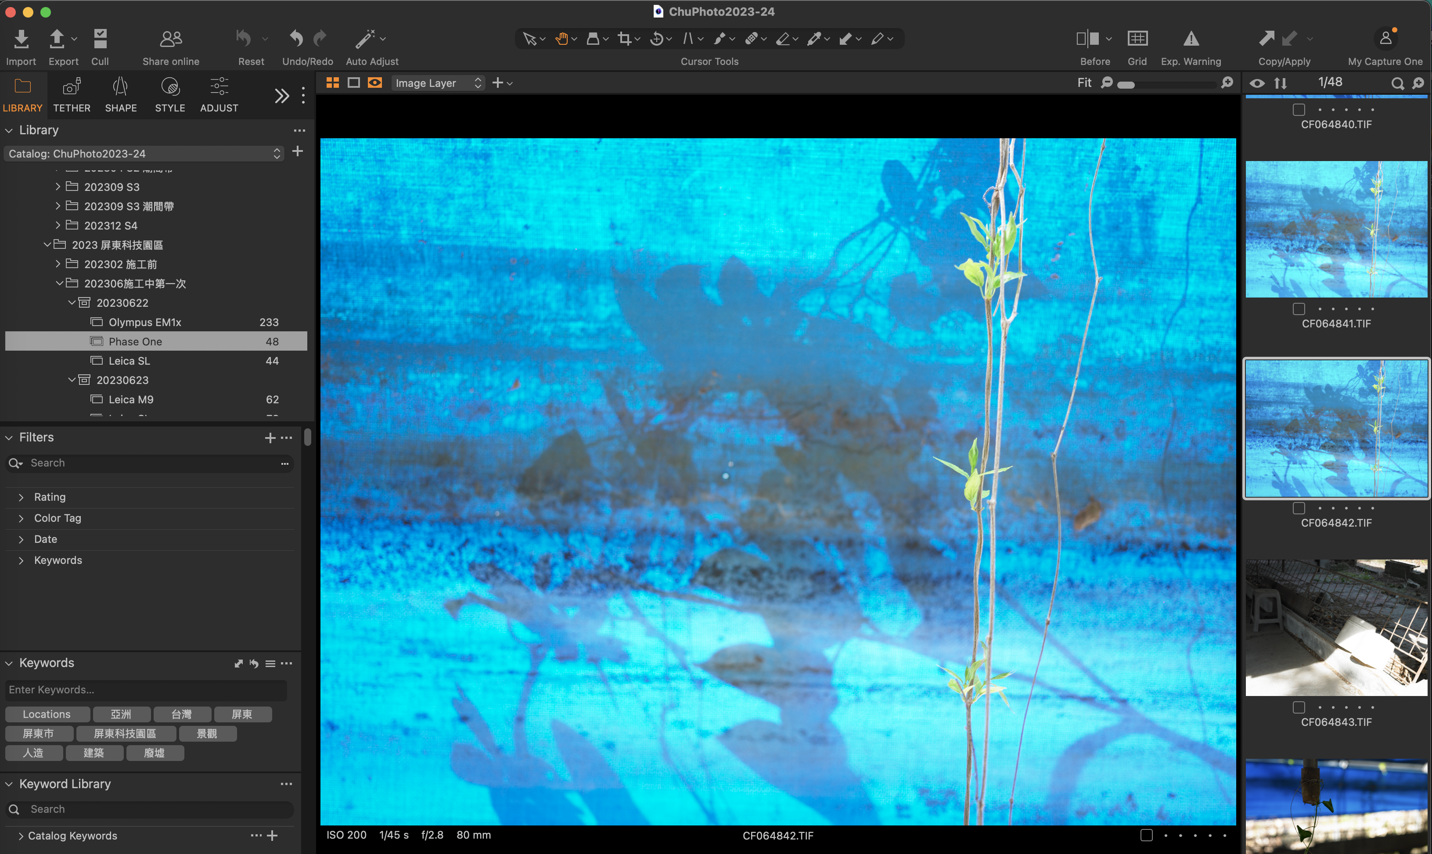Switch to the STYLE tool tab

click(170, 95)
